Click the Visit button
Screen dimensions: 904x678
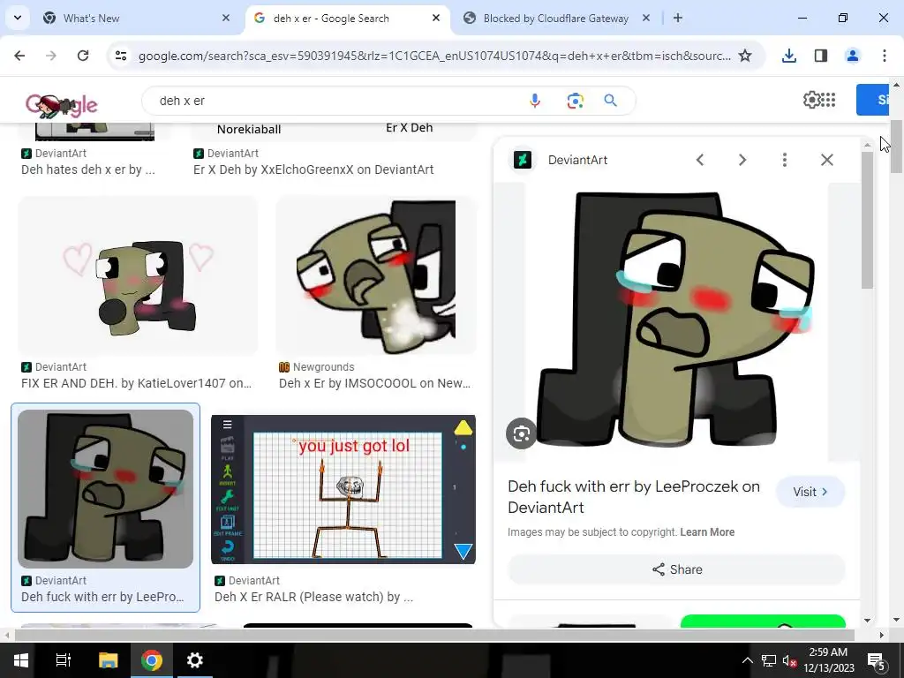point(810,492)
